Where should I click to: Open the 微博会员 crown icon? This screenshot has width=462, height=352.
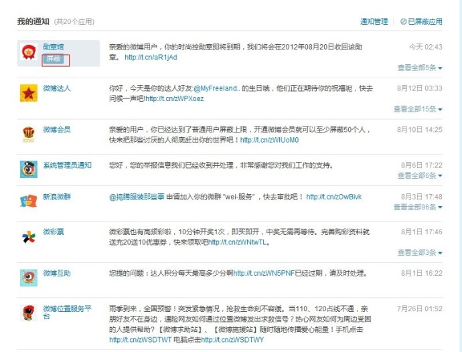[x=29, y=134]
